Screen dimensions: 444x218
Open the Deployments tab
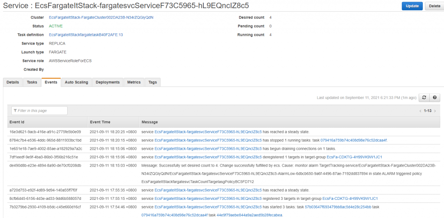coord(108,82)
